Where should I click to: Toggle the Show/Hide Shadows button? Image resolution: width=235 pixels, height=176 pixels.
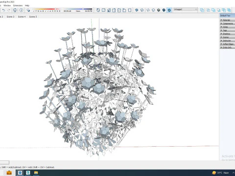(28, 10)
